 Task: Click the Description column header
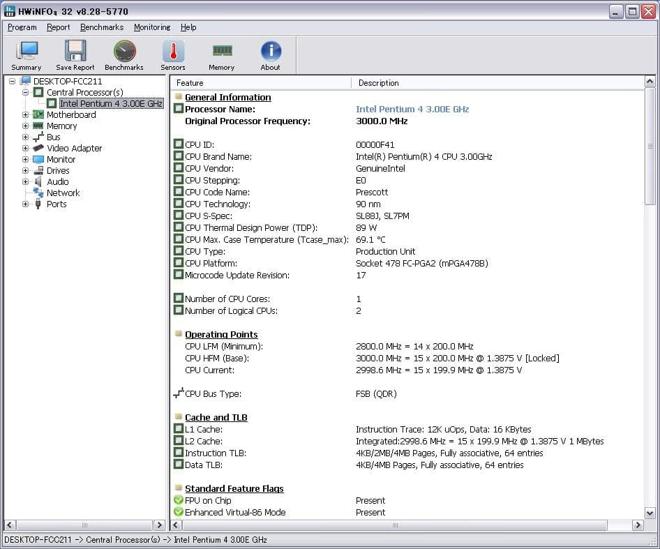coord(378,83)
